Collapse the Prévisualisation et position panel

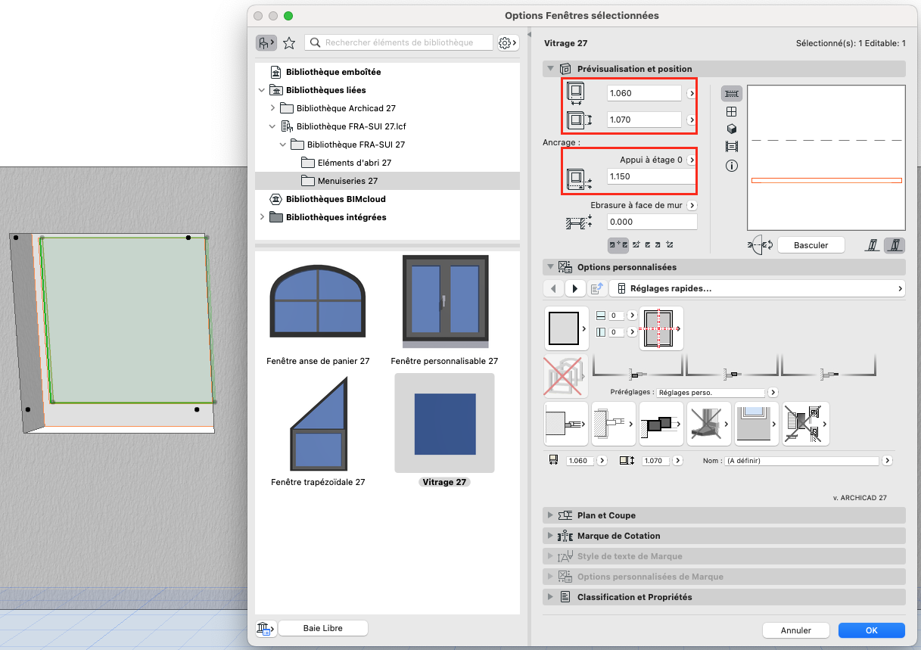tap(549, 69)
